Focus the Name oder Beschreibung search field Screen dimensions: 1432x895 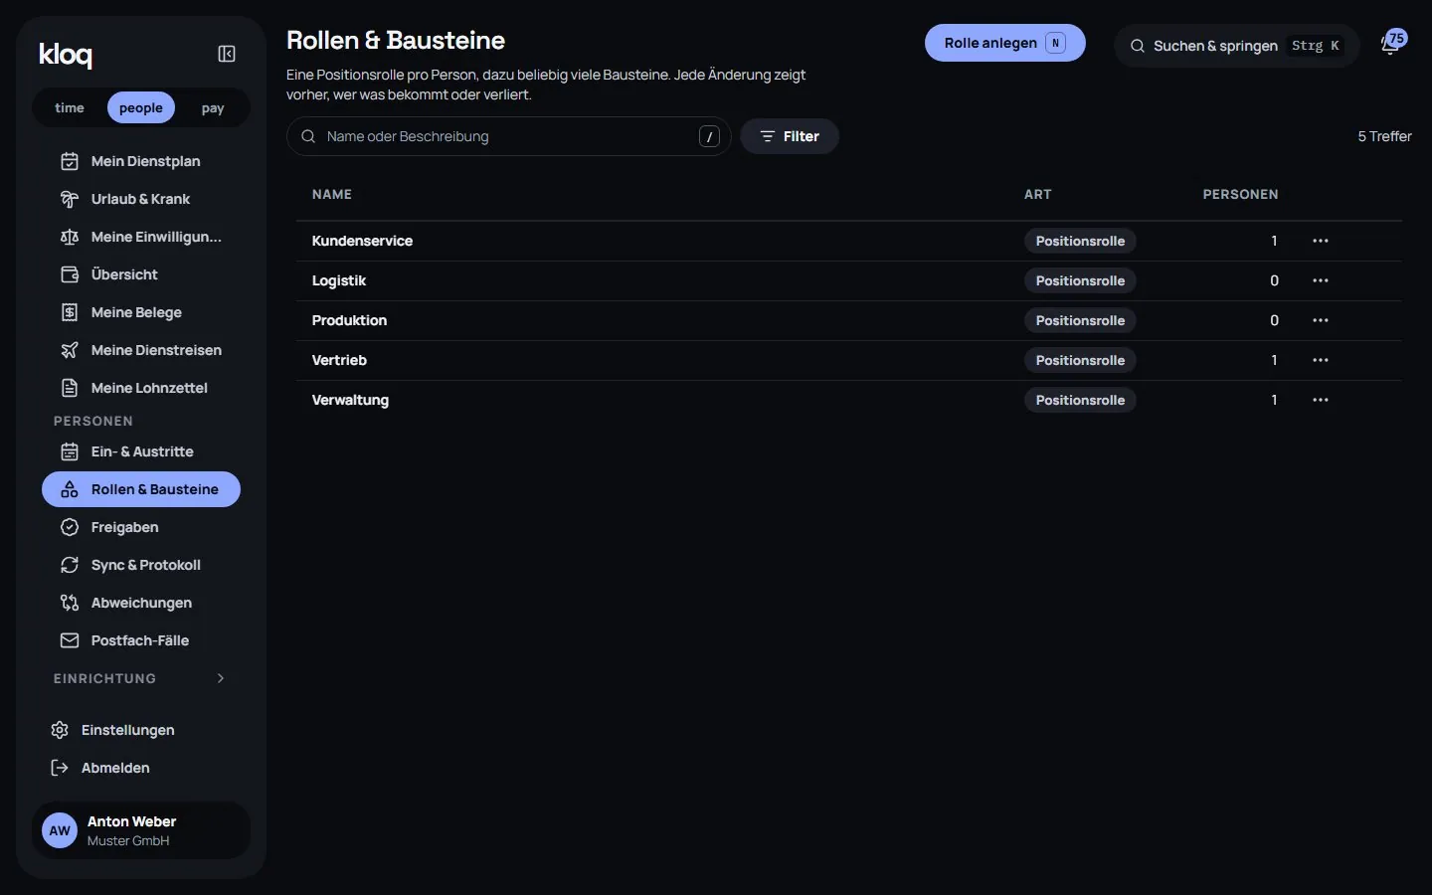point(509,136)
